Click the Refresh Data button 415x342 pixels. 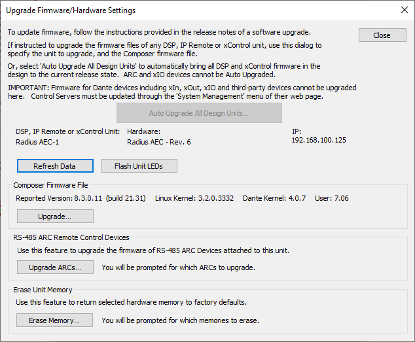click(x=55, y=166)
